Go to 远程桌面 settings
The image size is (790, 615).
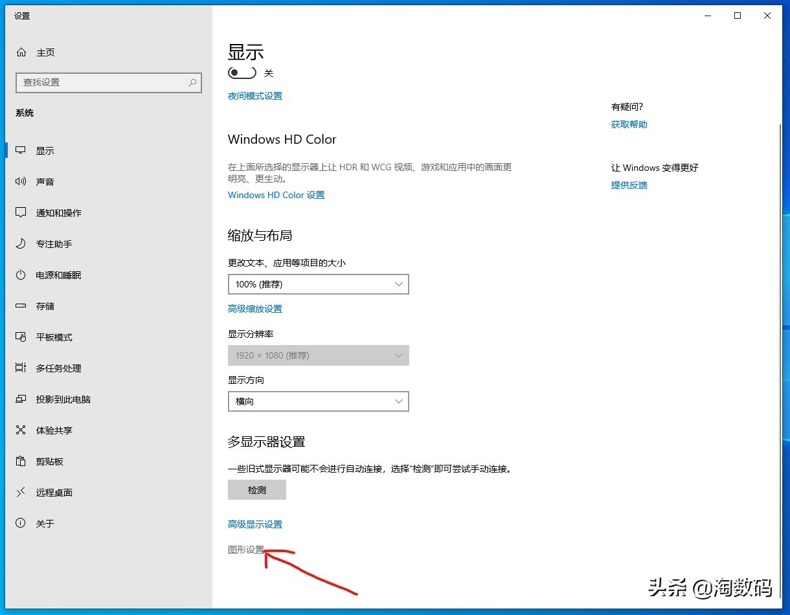point(55,492)
